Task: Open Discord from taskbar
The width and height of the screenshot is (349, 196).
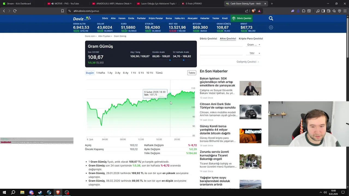Action: (31, 192)
